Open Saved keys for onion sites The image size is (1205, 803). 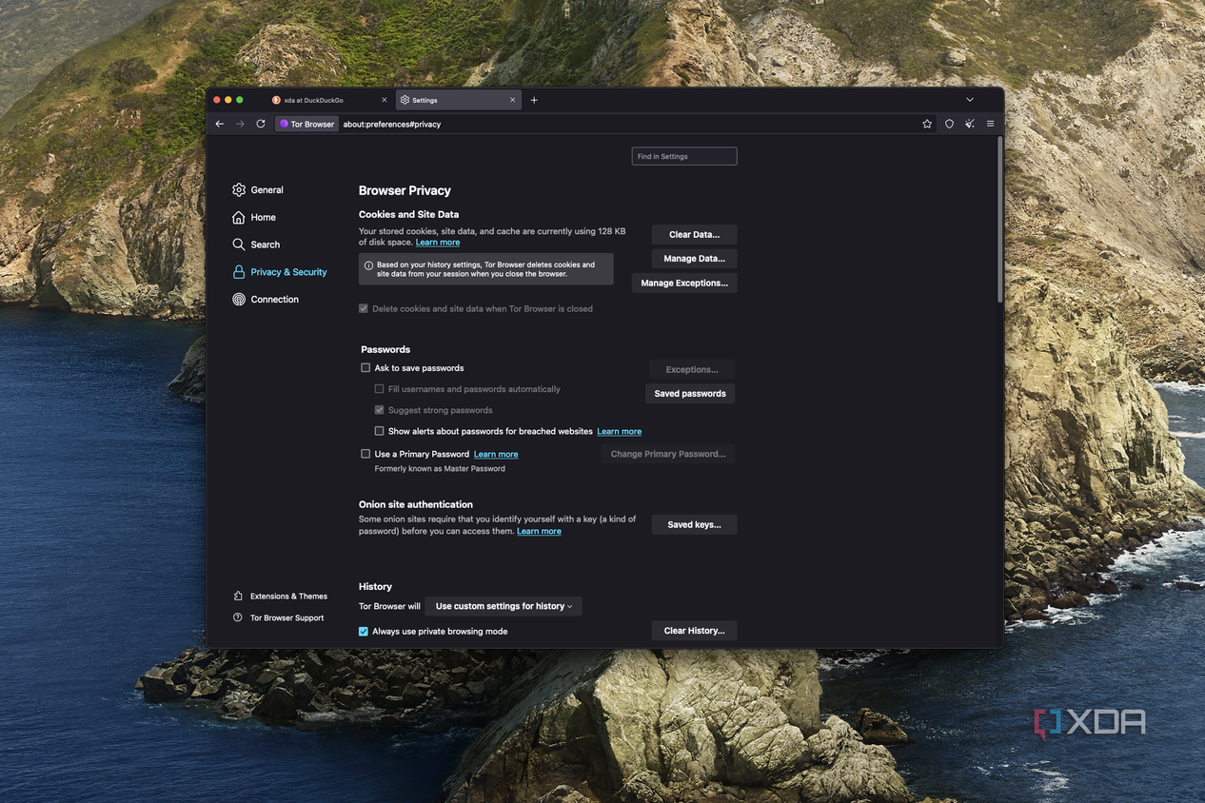tap(694, 524)
